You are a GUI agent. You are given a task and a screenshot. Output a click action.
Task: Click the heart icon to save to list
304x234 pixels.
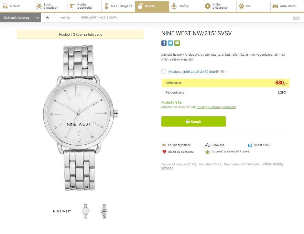(x=164, y=151)
